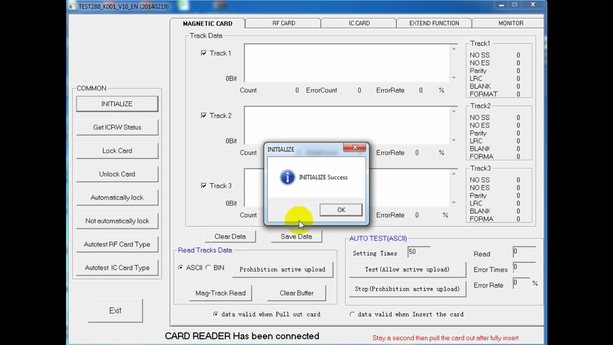Click the blue information icon in dialog
The width and height of the screenshot is (613, 345).
(x=287, y=177)
